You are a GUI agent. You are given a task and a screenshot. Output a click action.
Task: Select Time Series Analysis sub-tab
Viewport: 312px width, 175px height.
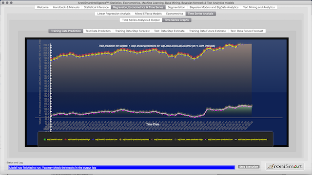200,14
